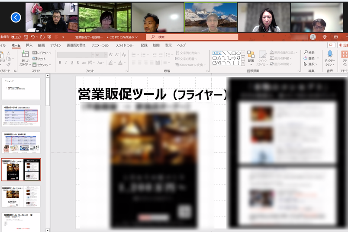This screenshot has height=232, width=348.
Task: Toggle the AutoSave (自動保存) switch
Action: click(16, 37)
